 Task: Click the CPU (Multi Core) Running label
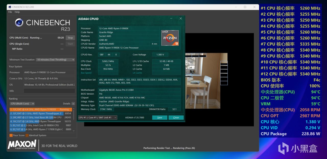[26, 38]
